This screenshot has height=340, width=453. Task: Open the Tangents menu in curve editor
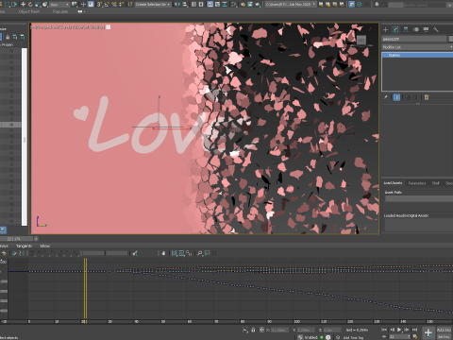tap(25, 246)
